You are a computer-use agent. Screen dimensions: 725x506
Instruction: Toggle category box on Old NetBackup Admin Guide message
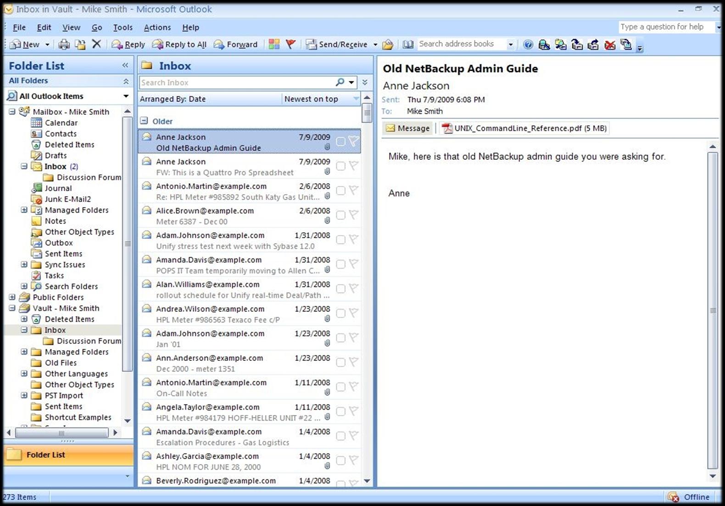click(x=340, y=141)
